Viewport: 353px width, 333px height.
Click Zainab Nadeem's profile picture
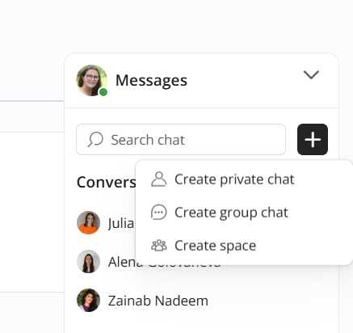pyautogui.click(x=88, y=300)
